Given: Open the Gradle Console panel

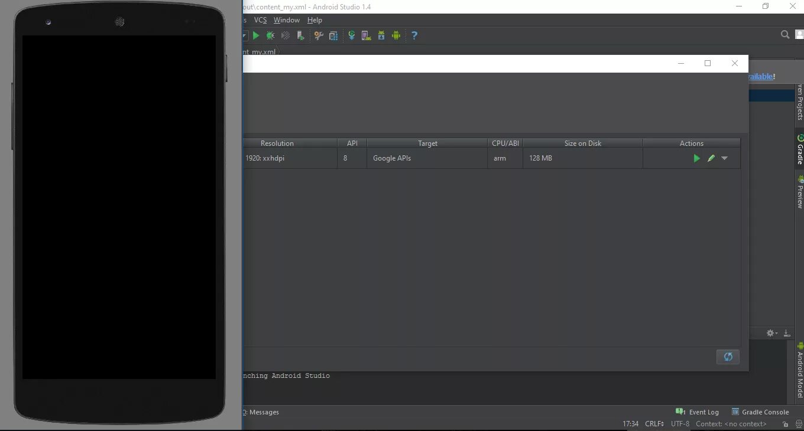Looking at the screenshot, I should click(x=760, y=412).
